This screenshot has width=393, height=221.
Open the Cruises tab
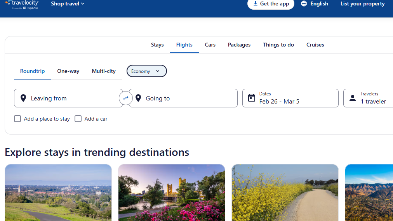coord(315,45)
